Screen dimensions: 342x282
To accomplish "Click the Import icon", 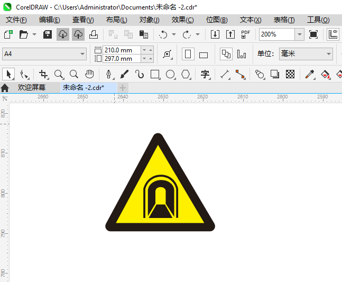I will click(x=215, y=34).
